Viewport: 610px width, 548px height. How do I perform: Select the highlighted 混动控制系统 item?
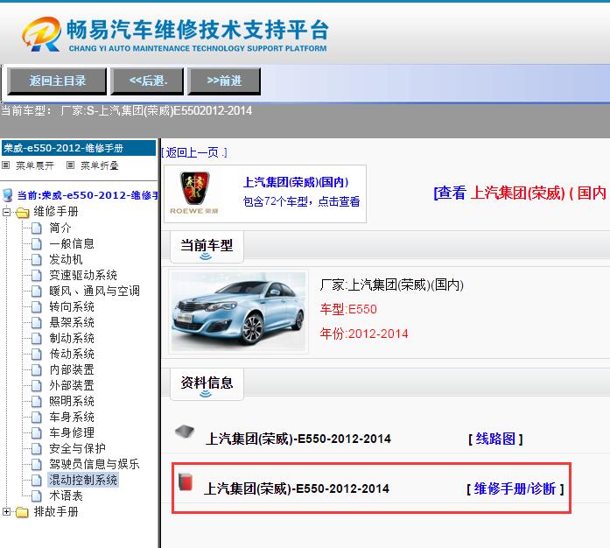(x=83, y=480)
